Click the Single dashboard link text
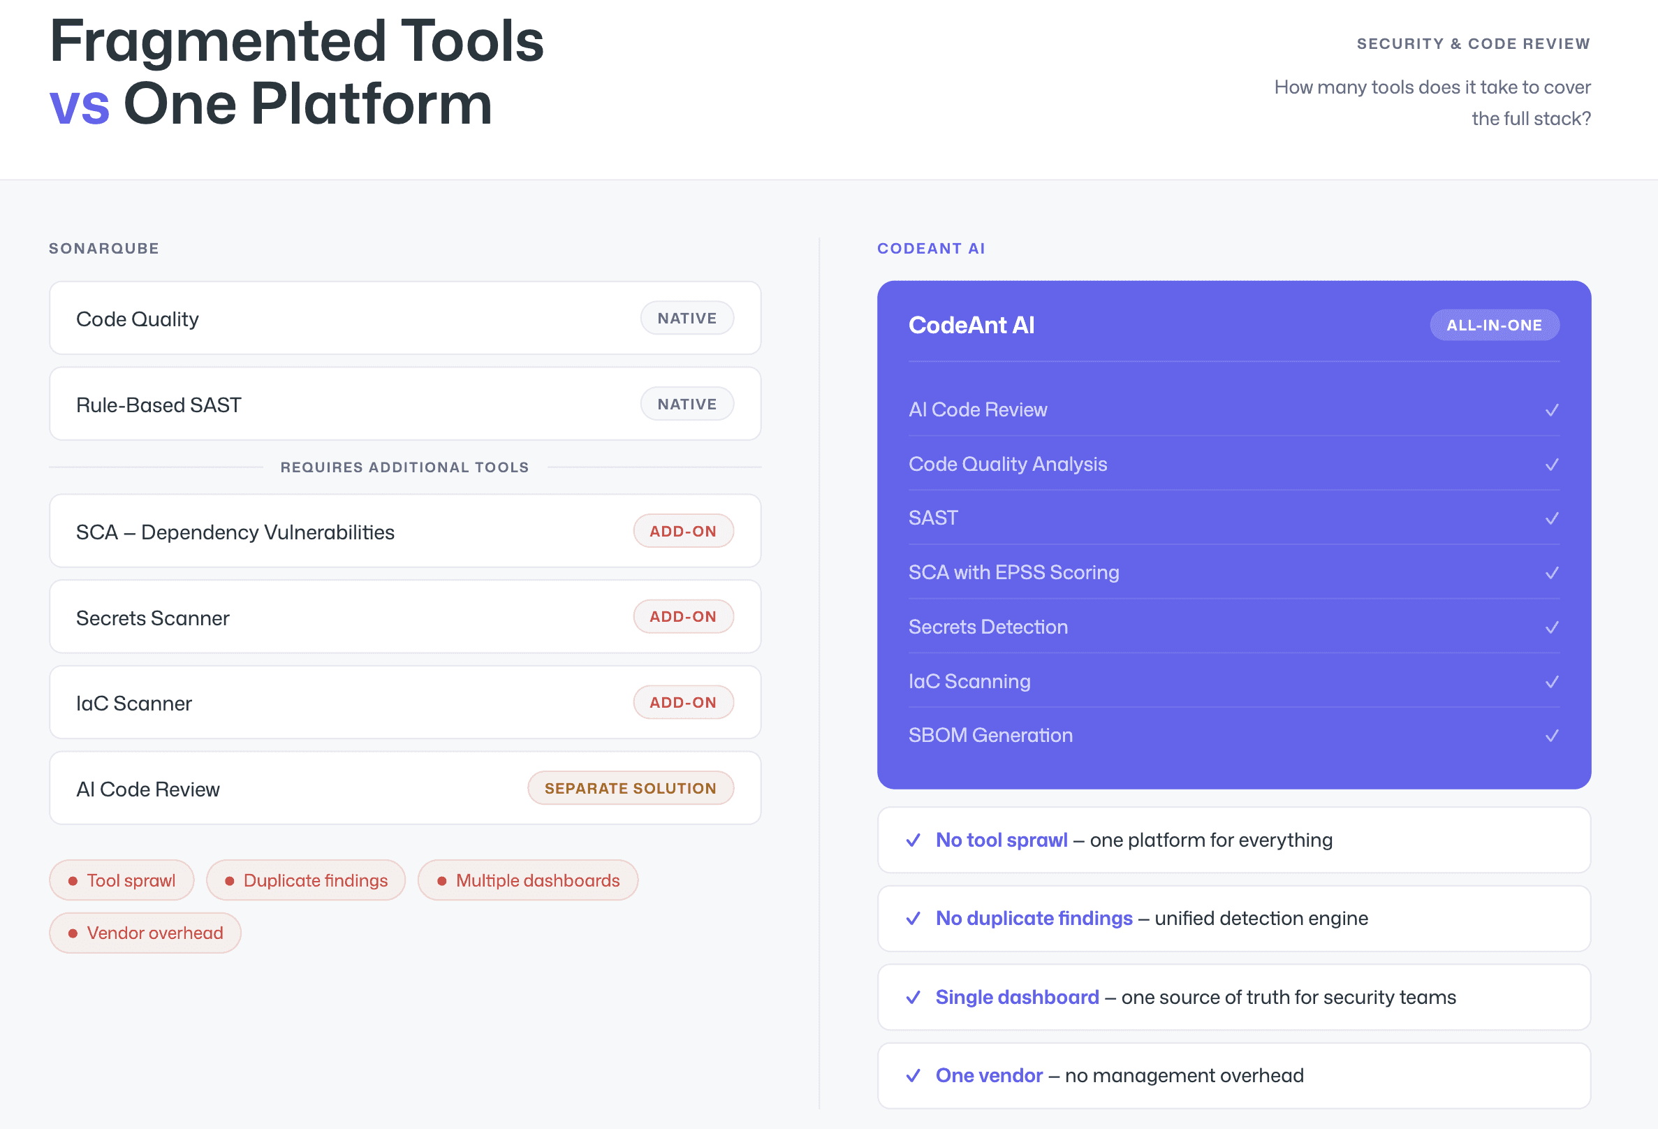1658x1129 pixels. click(x=1017, y=998)
